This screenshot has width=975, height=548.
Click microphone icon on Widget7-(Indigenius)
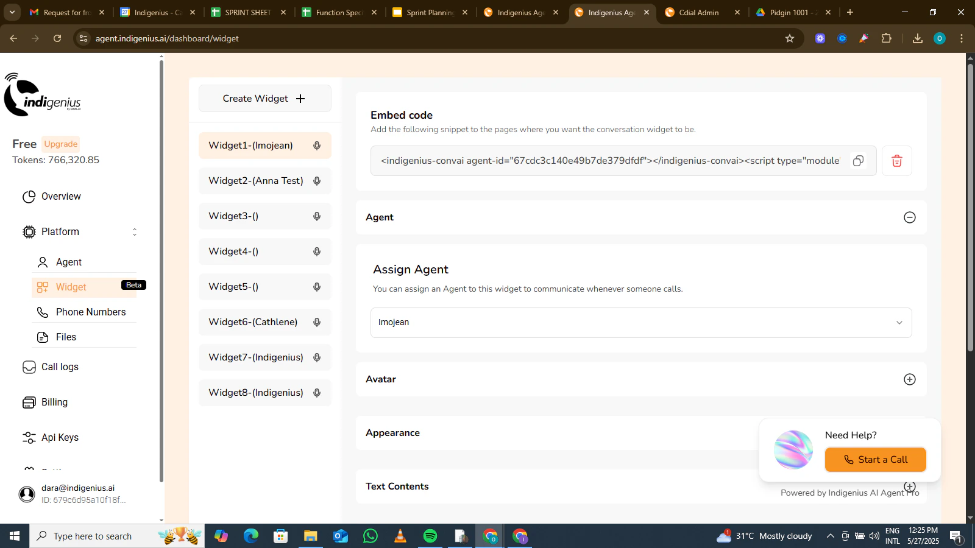317,357
